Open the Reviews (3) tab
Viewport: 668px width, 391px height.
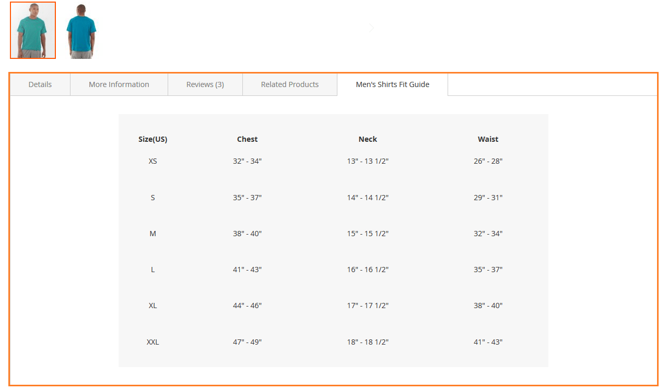(x=205, y=84)
